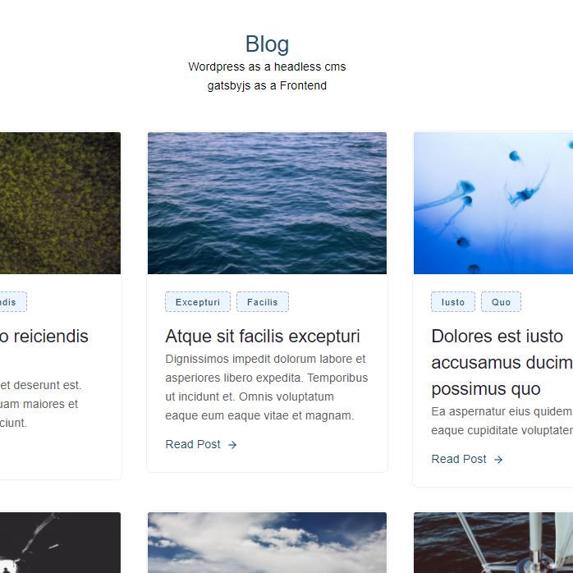
Task: Open the dark black-and-white post thumbnail
Action: [x=60, y=543]
